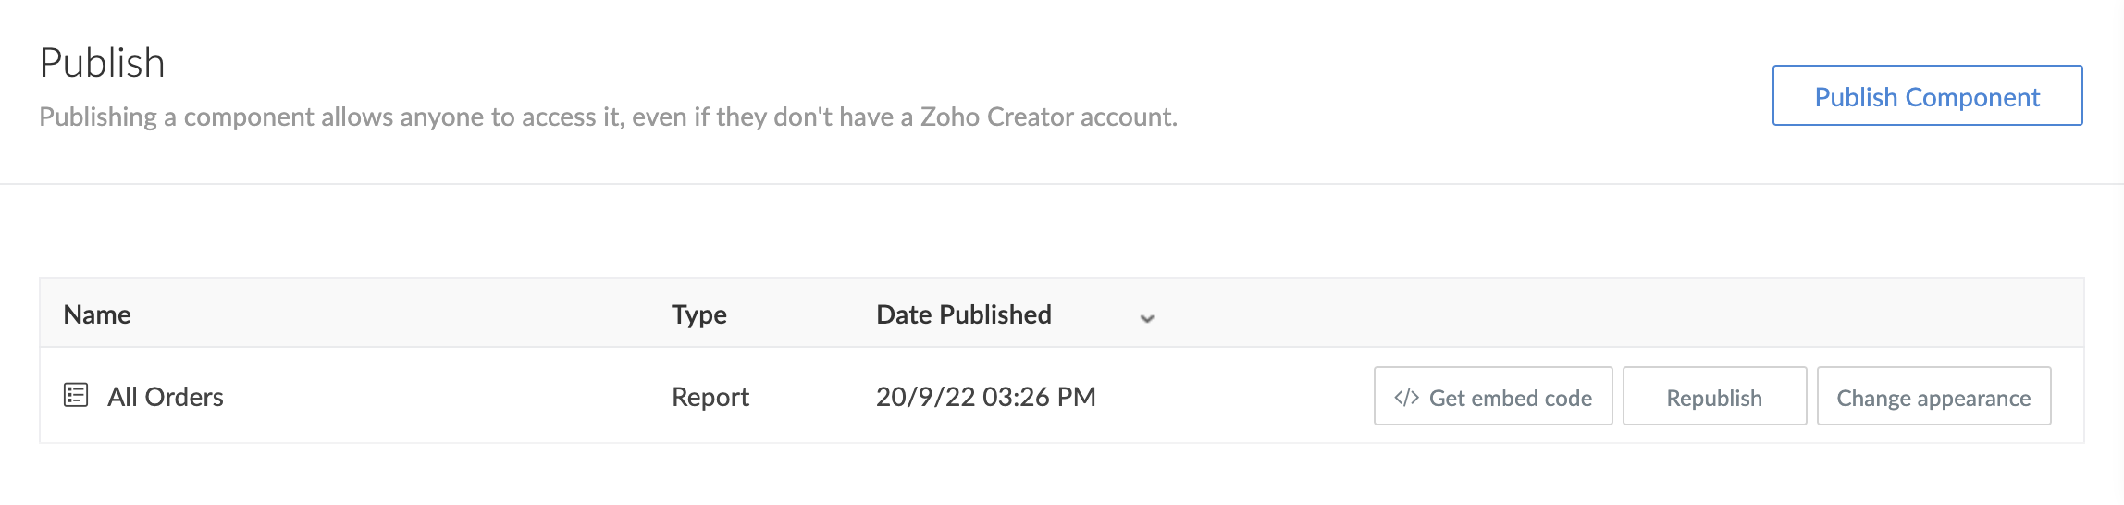Screen dimensions: 2124x505
Task: Sort by the Name column header
Action: [x=97, y=314]
